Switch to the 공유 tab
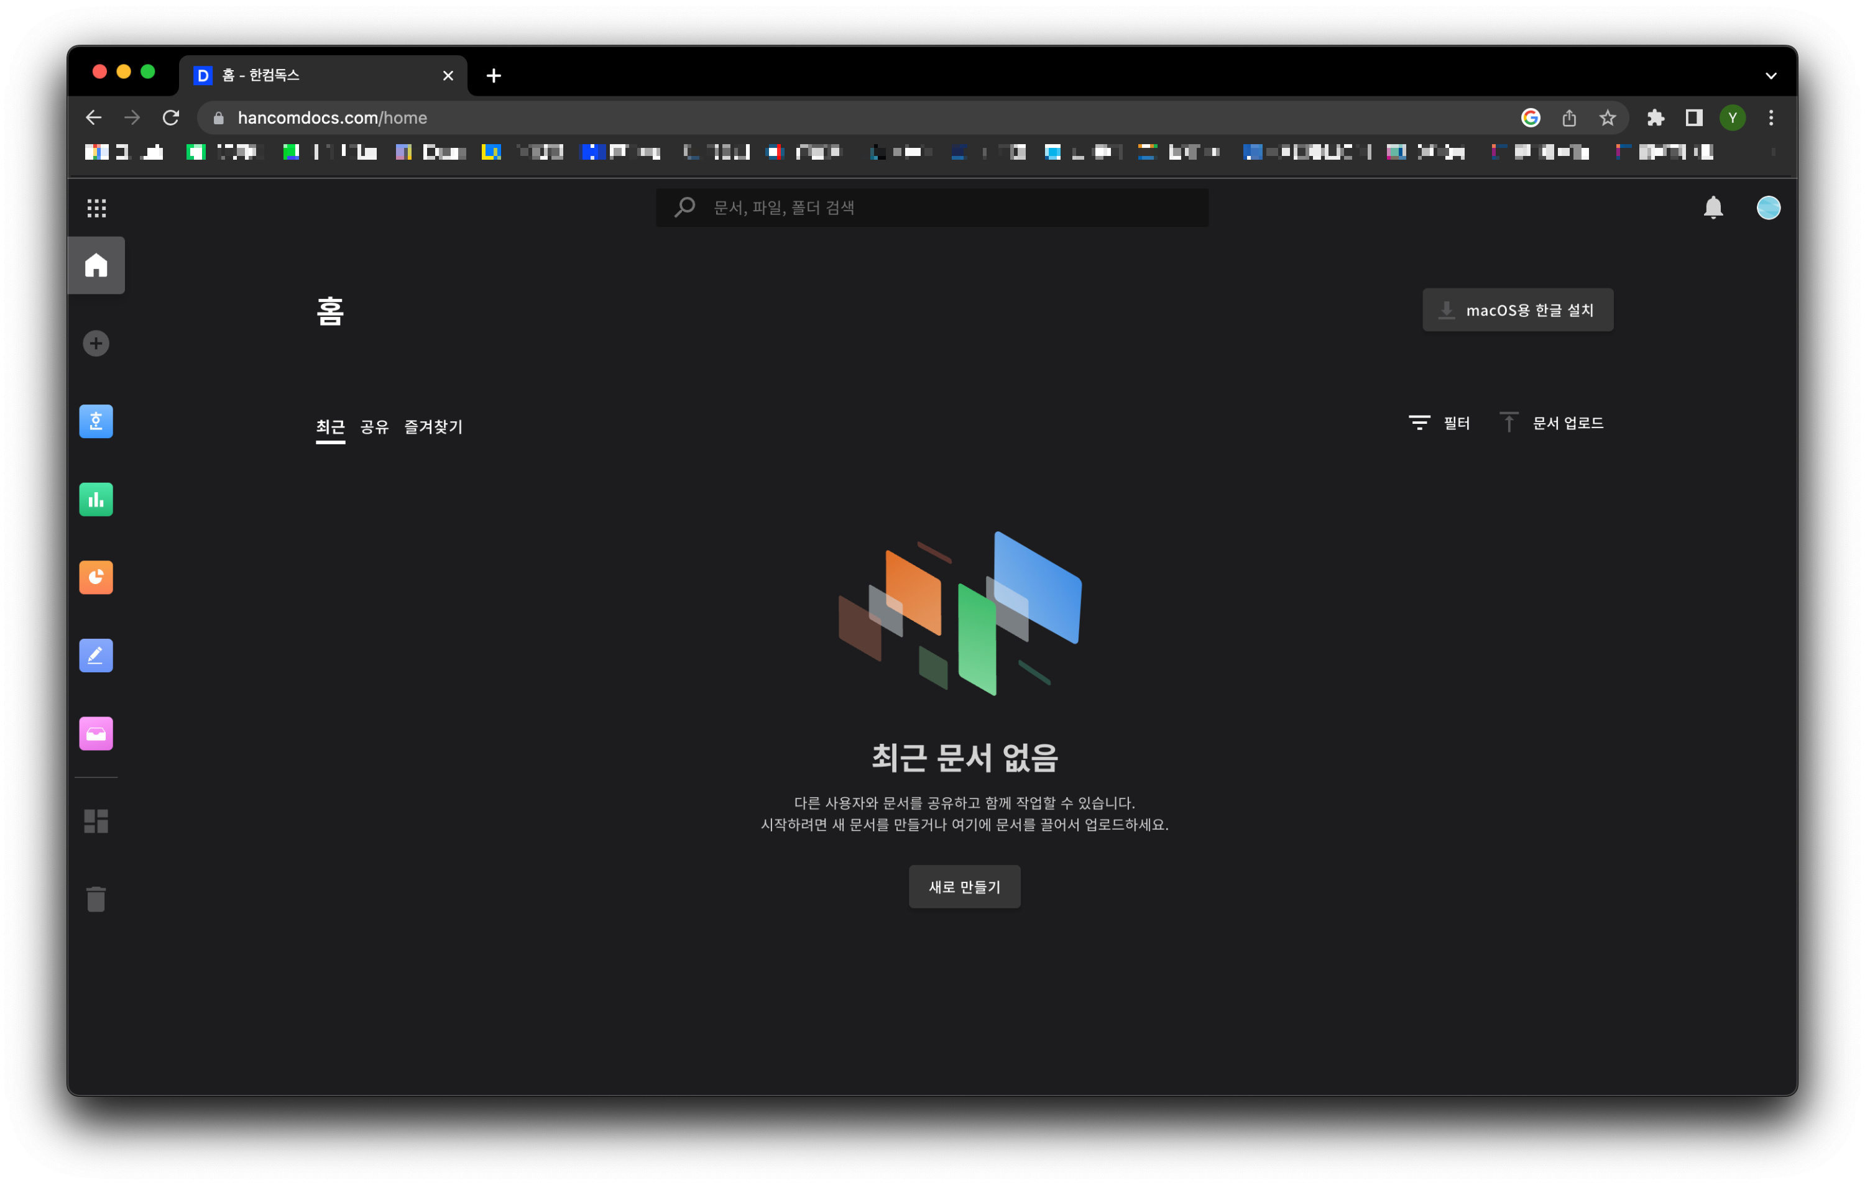Image resolution: width=1865 pixels, height=1185 pixels. pyautogui.click(x=374, y=426)
